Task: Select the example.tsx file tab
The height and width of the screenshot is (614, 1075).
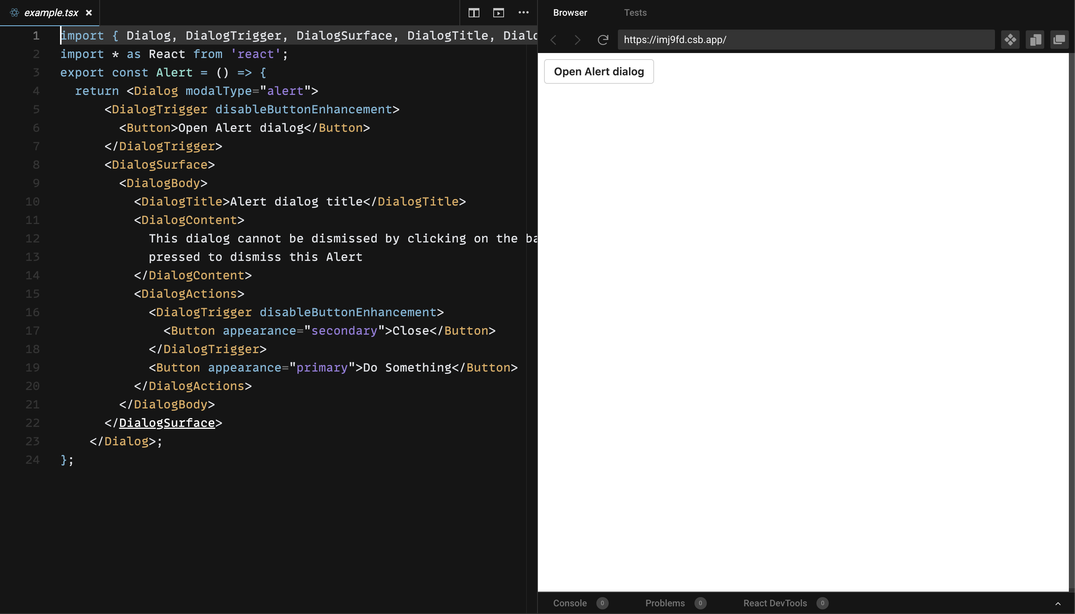Action: click(52, 13)
